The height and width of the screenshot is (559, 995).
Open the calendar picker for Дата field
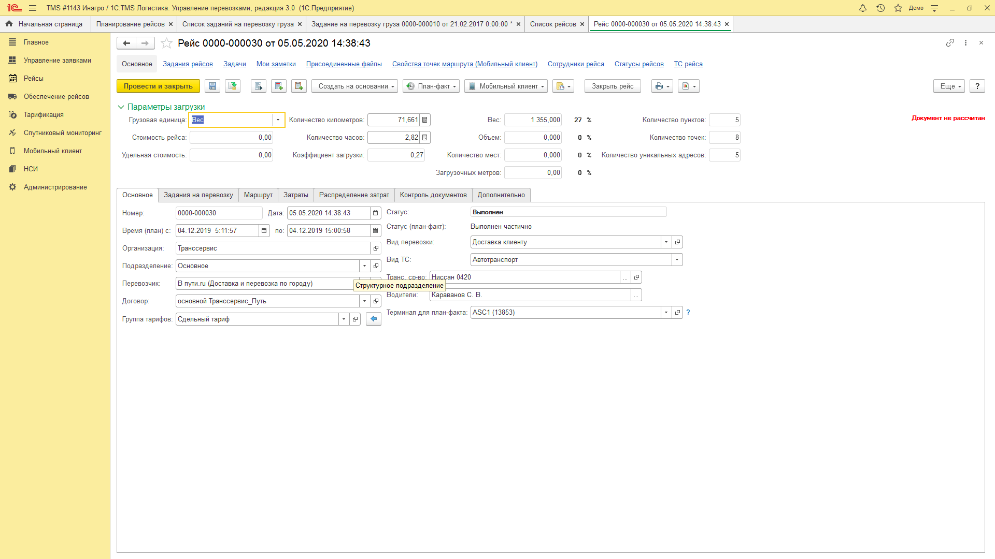point(376,213)
